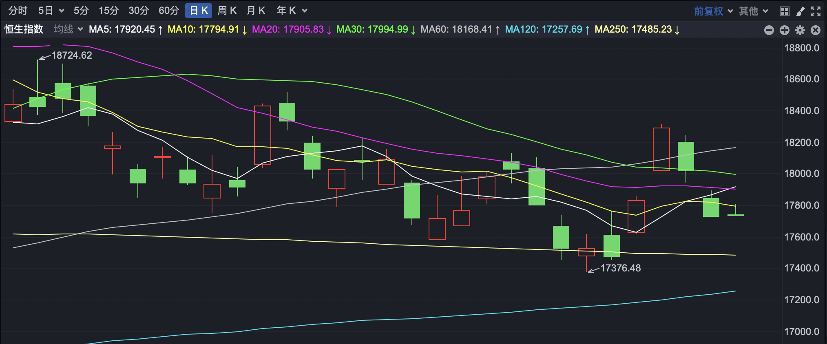
Task: Select the 5分 interval tab
Action: pos(81,11)
